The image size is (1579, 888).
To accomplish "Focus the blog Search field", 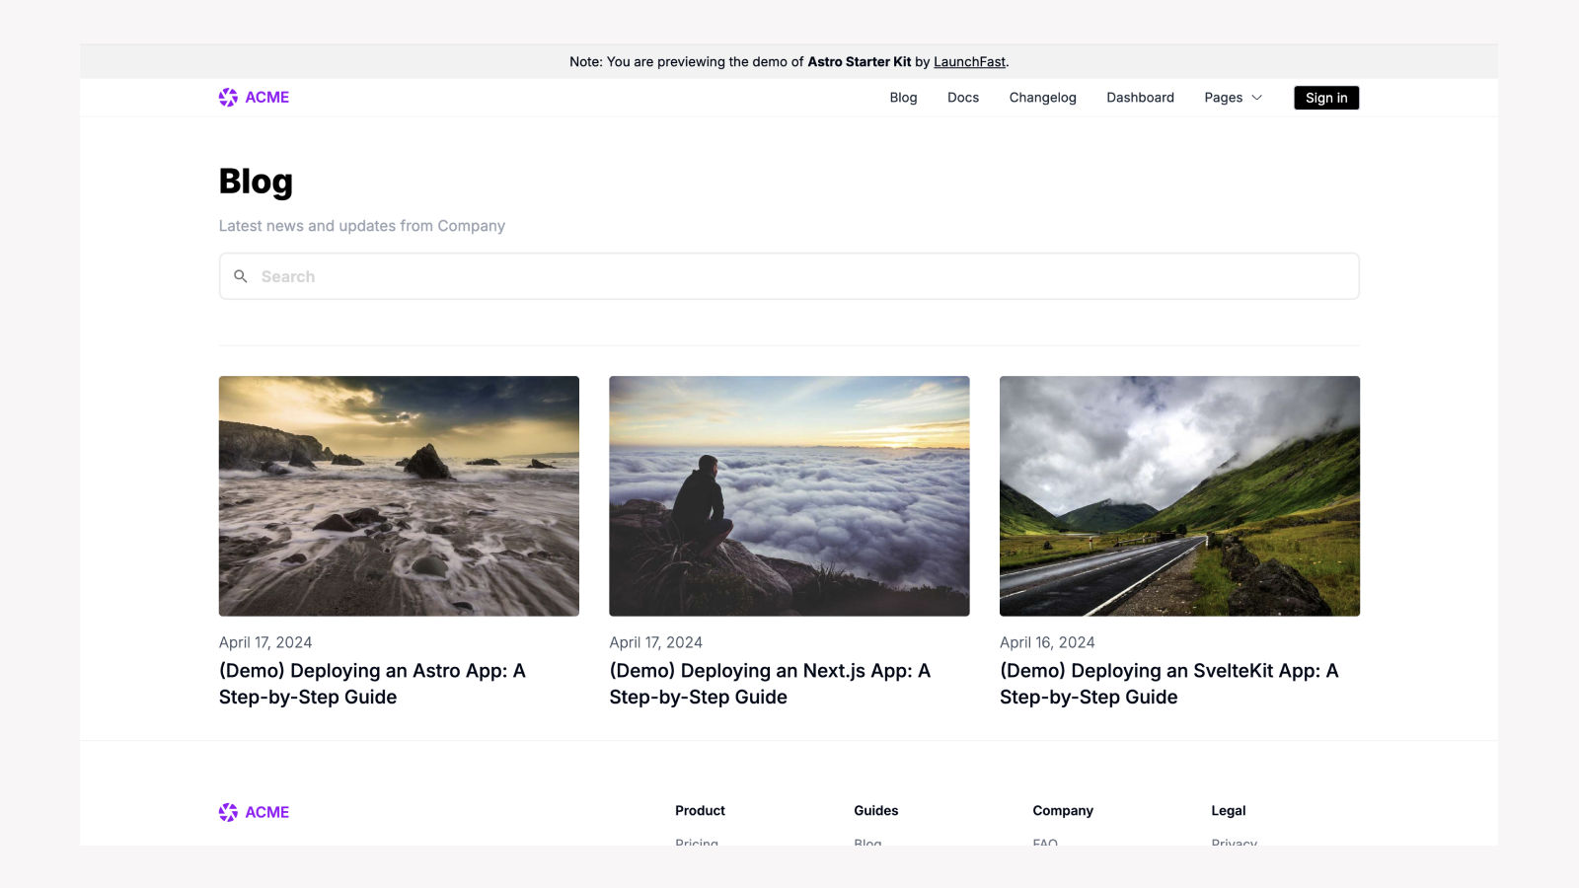I will pyautogui.click(x=789, y=276).
